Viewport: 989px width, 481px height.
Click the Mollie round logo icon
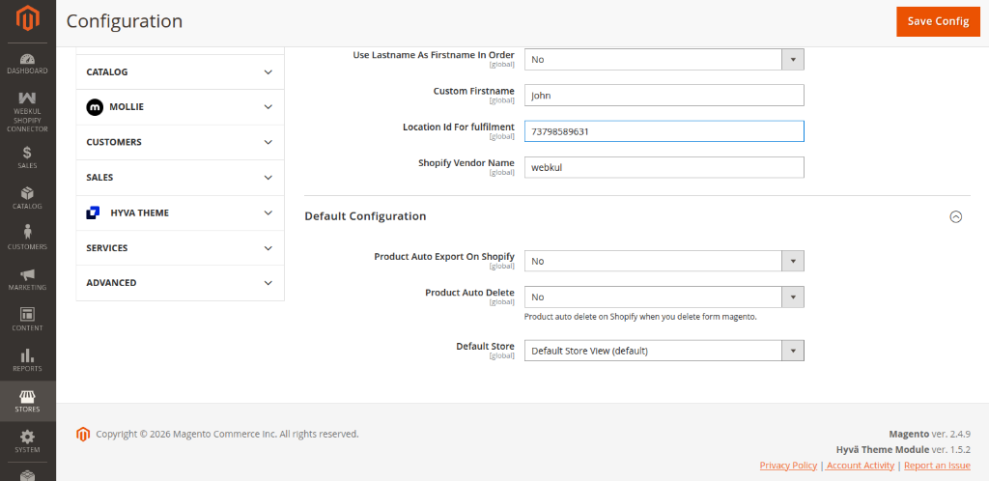(95, 107)
